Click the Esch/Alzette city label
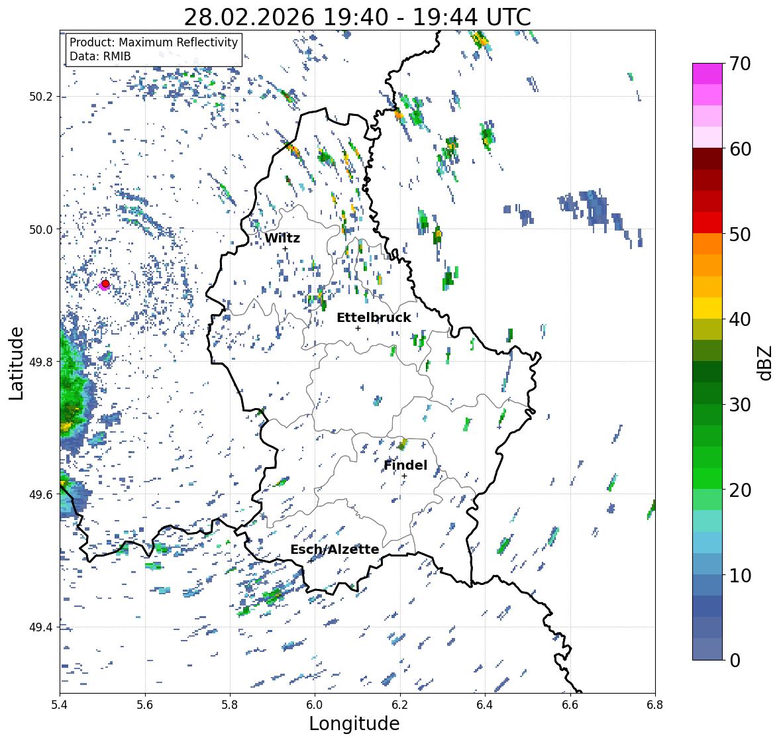This screenshot has width=781, height=740. (335, 549)
